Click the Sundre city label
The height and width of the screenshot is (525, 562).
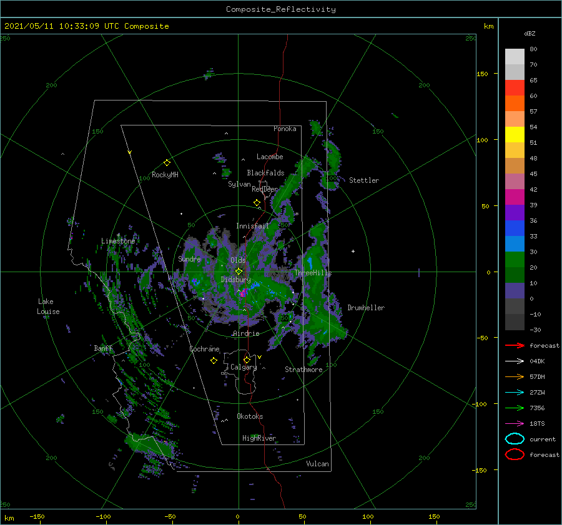click(x=189, y=258)
